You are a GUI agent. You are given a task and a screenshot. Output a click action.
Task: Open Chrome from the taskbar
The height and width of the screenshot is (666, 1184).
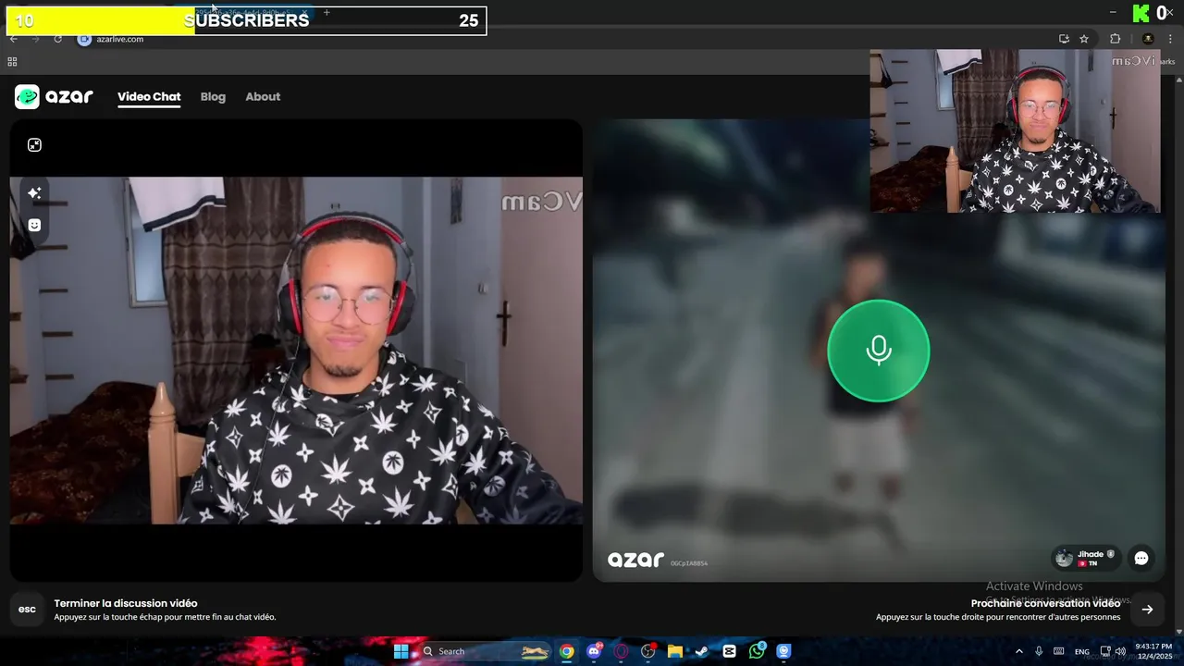(x=566, y=651)
